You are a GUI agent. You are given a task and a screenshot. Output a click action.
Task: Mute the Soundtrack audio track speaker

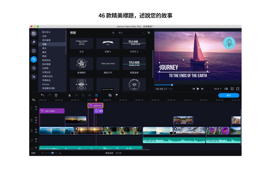(36, 148)
